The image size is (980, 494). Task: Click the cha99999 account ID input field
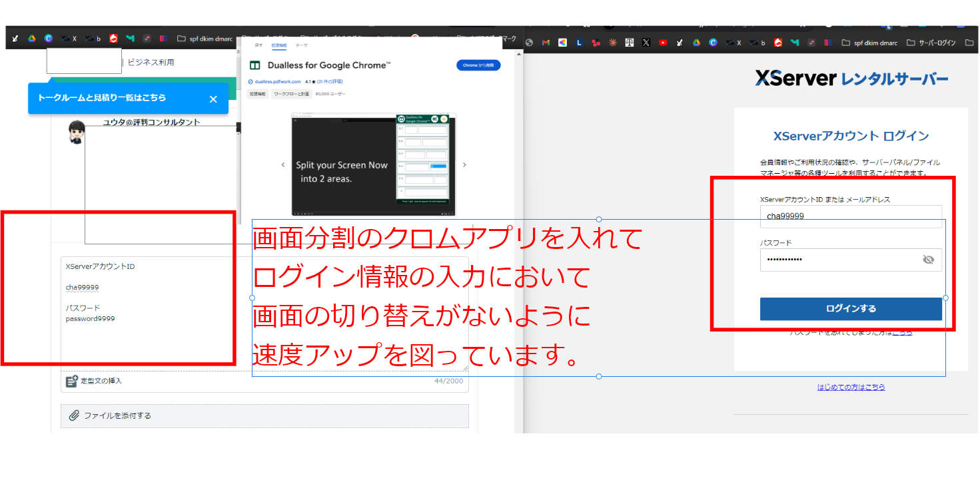[851, 216]
